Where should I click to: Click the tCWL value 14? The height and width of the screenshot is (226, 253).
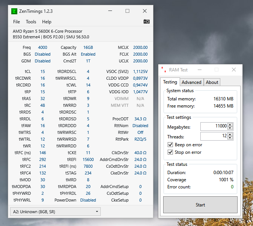(x=88, y=85)
